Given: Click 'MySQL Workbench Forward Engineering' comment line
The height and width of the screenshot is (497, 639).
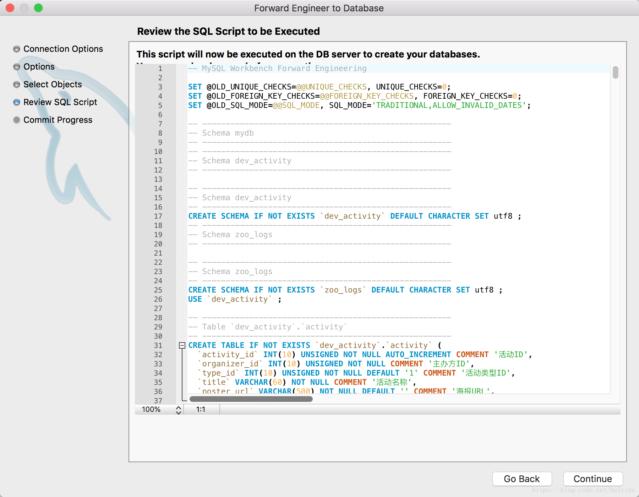Looking at the screenshot, I should [277, 68].
